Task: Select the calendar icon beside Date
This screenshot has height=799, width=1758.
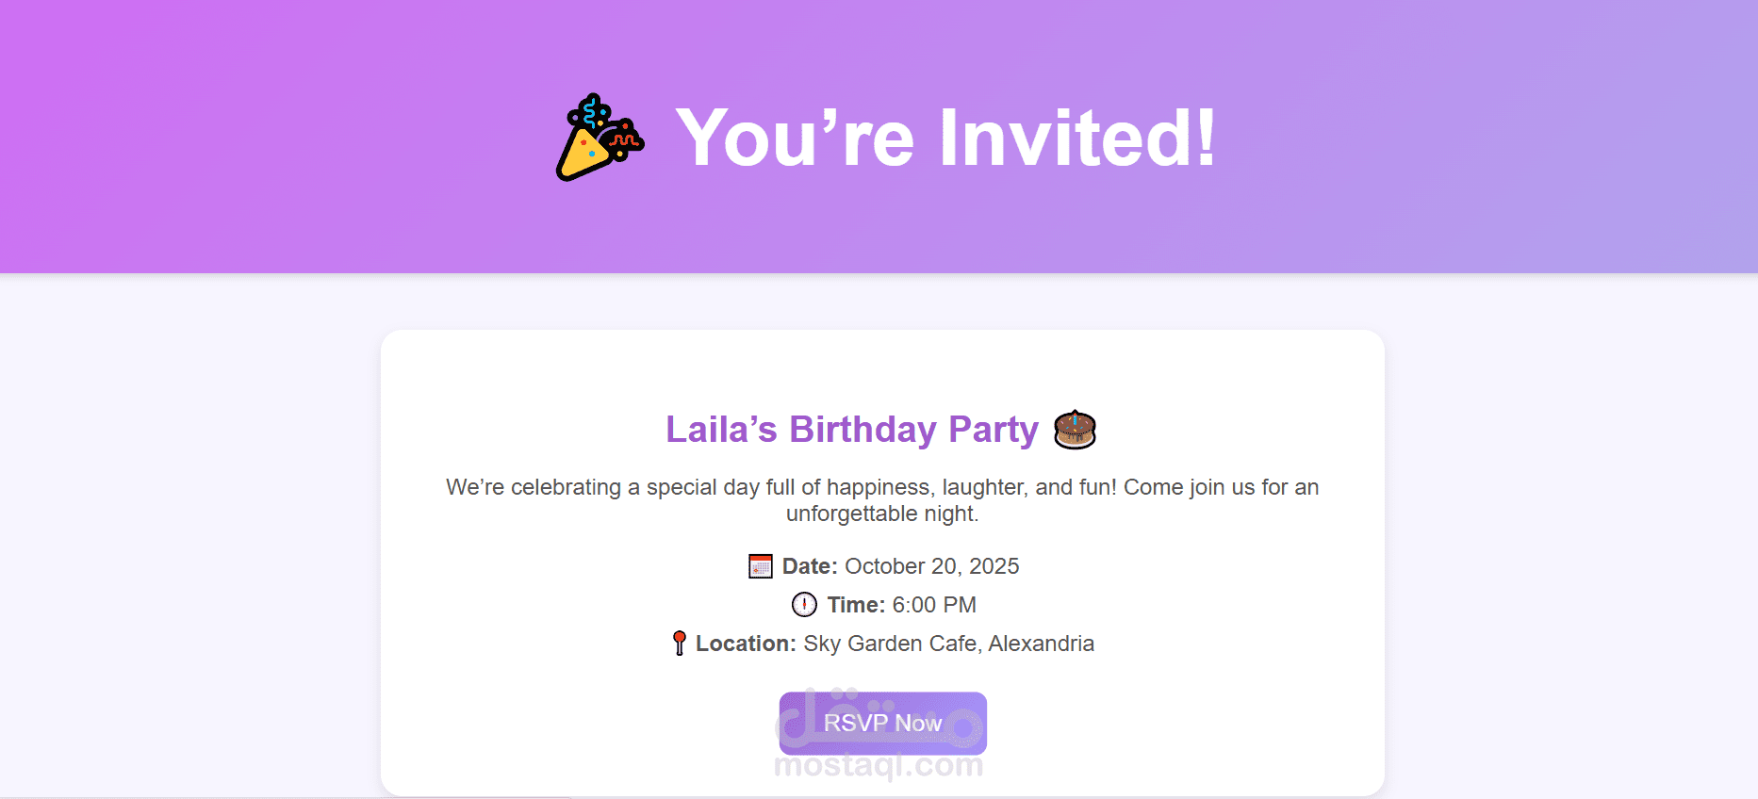Action: tap(760, 566)
